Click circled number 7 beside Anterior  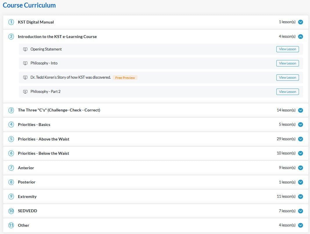(x=11, y=168)
